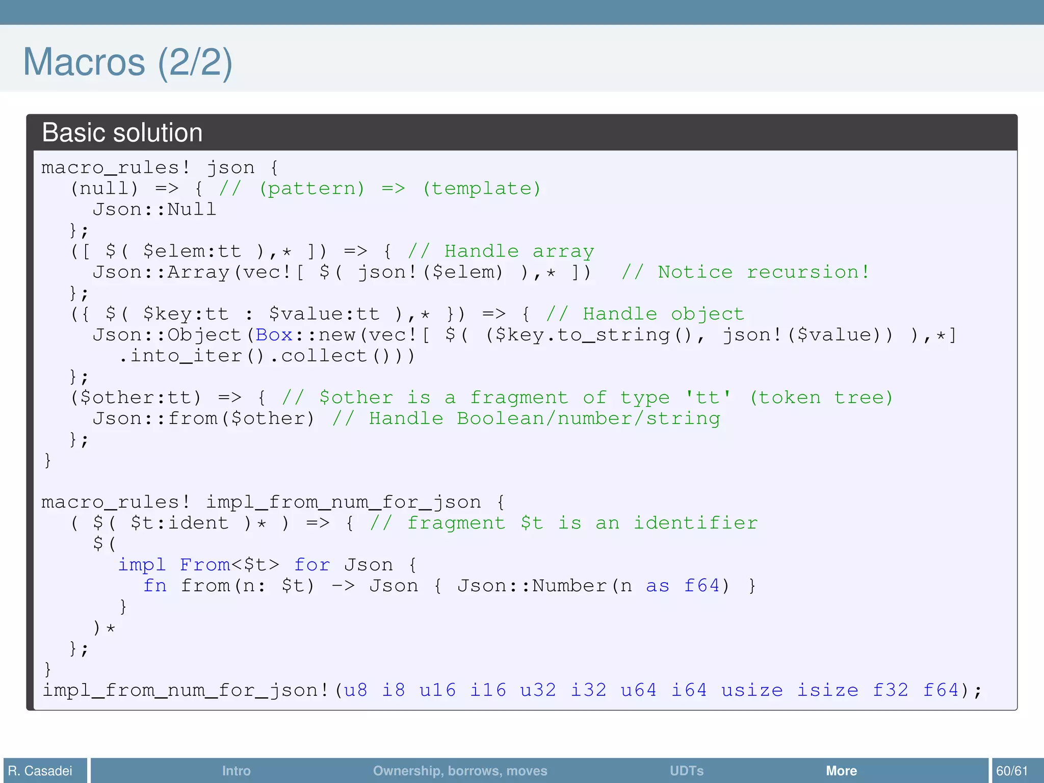Viewport: 1044px width, 783px height.
Task: Click the Json::Null code line
Action: click(154, 209)
